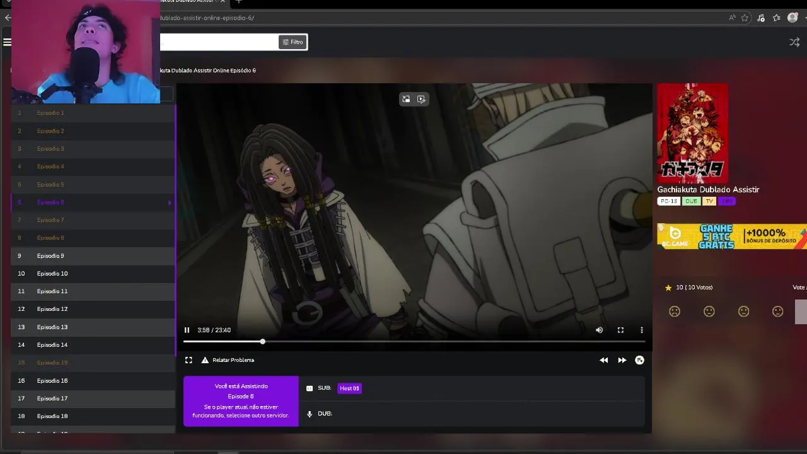Click the expand player icon beside Relatar Problema

pyautogui.click(x=189, y=360)
